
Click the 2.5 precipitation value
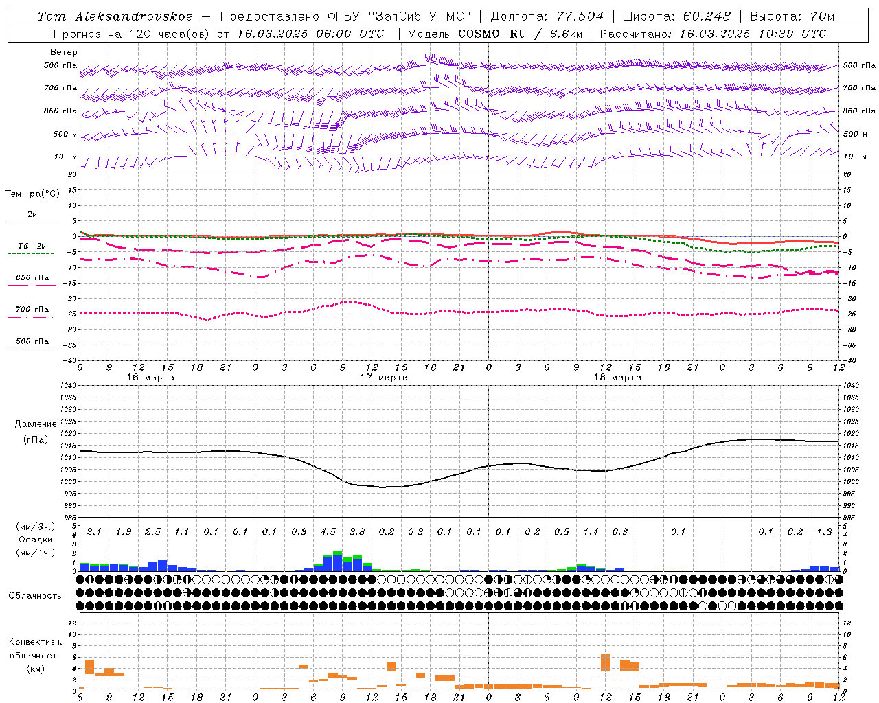tap(152, 531)
